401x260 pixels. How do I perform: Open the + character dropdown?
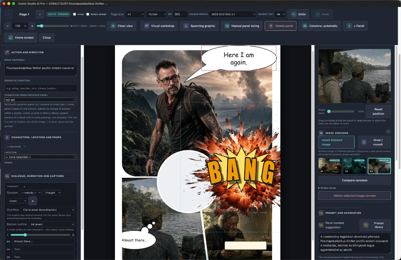[15, 146]
